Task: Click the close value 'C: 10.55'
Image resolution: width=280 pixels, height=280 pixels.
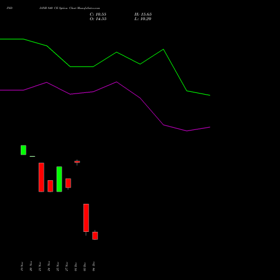Action: coord(98,15)
